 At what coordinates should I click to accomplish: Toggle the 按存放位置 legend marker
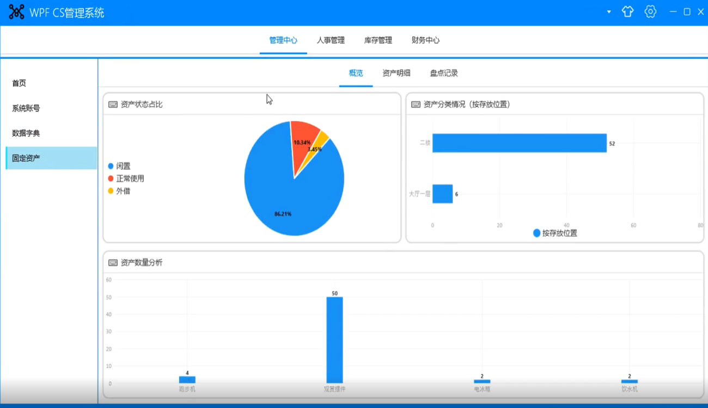[536, 233]
